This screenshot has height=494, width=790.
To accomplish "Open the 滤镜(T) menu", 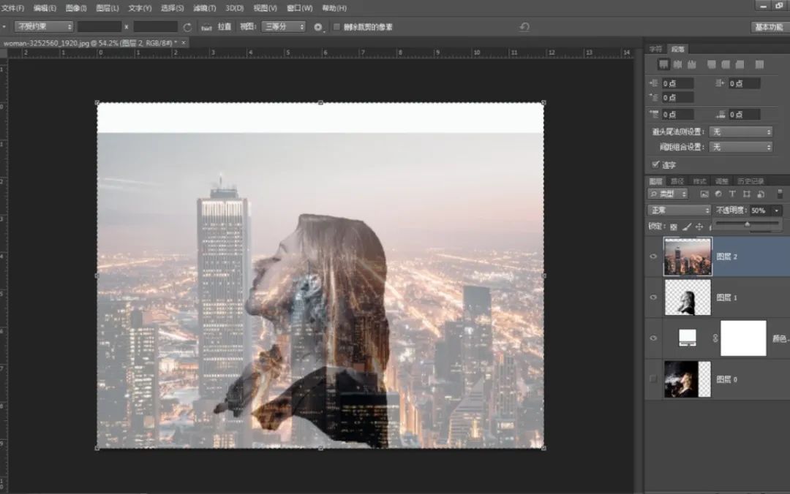I will point(205,8).
